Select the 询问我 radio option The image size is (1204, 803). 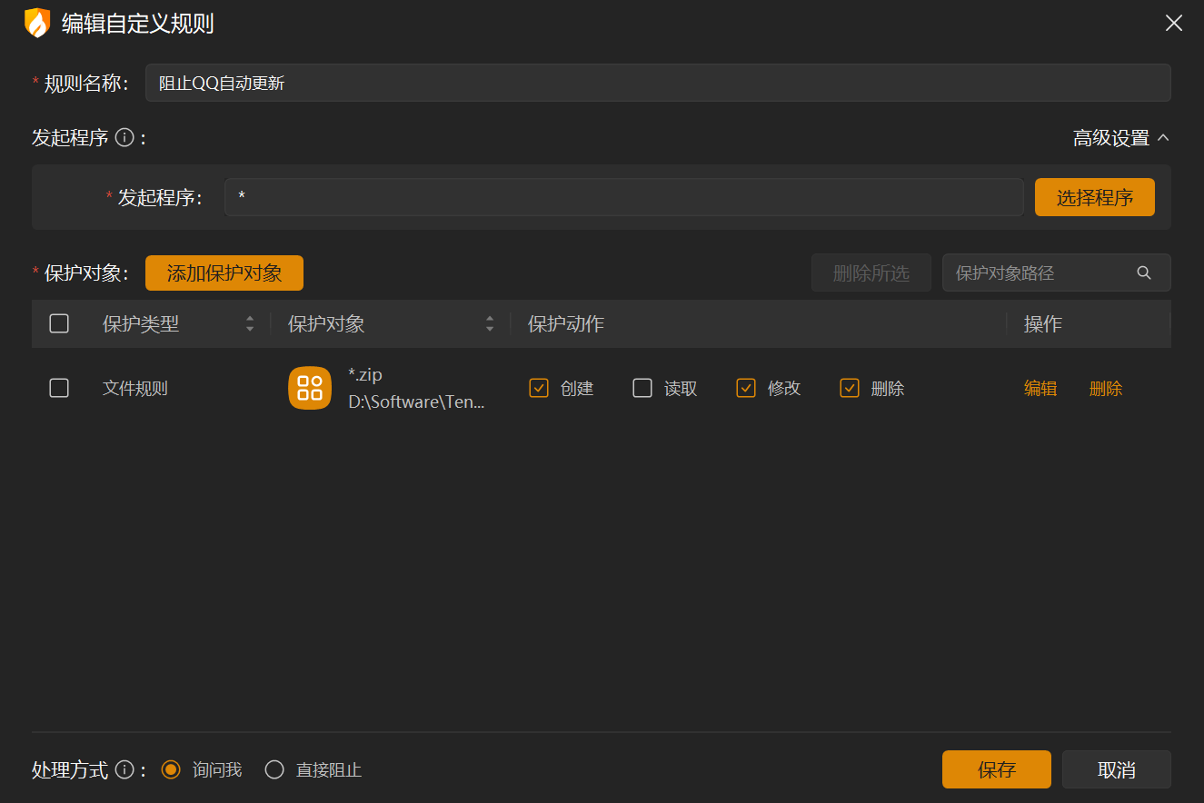(x=171, y=770)
